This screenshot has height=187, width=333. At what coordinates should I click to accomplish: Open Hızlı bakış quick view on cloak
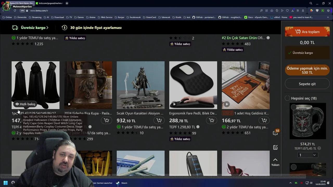click(x=25, y=104)
